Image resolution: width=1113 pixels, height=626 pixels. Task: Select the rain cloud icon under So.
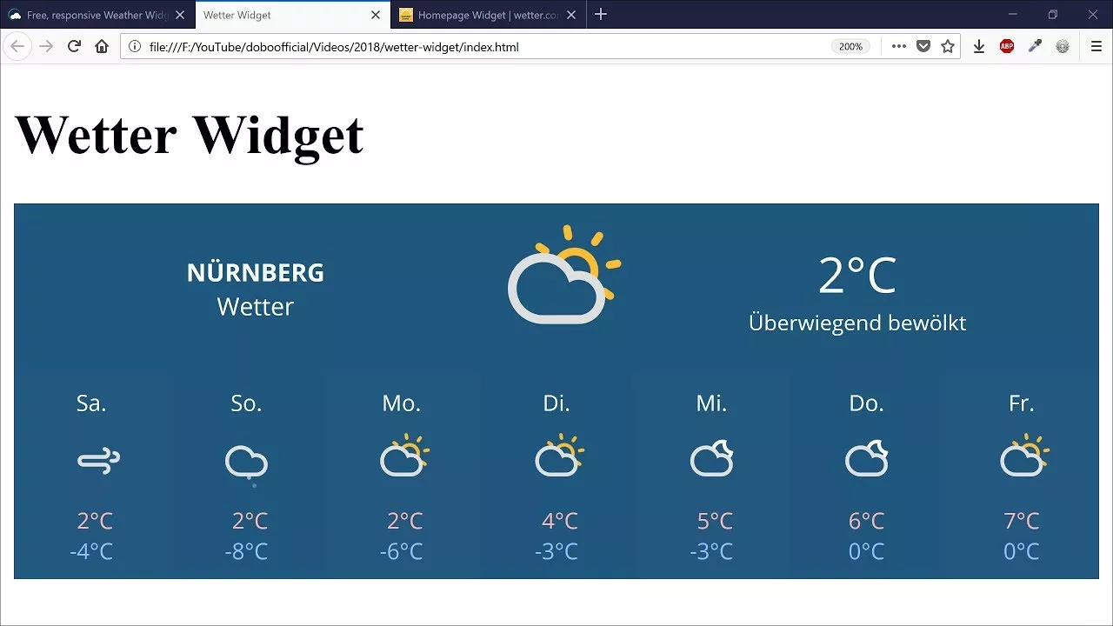tap(246, 460)
